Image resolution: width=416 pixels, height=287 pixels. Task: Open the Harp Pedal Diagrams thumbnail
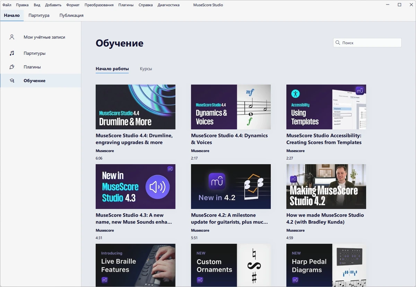(326, 265)
